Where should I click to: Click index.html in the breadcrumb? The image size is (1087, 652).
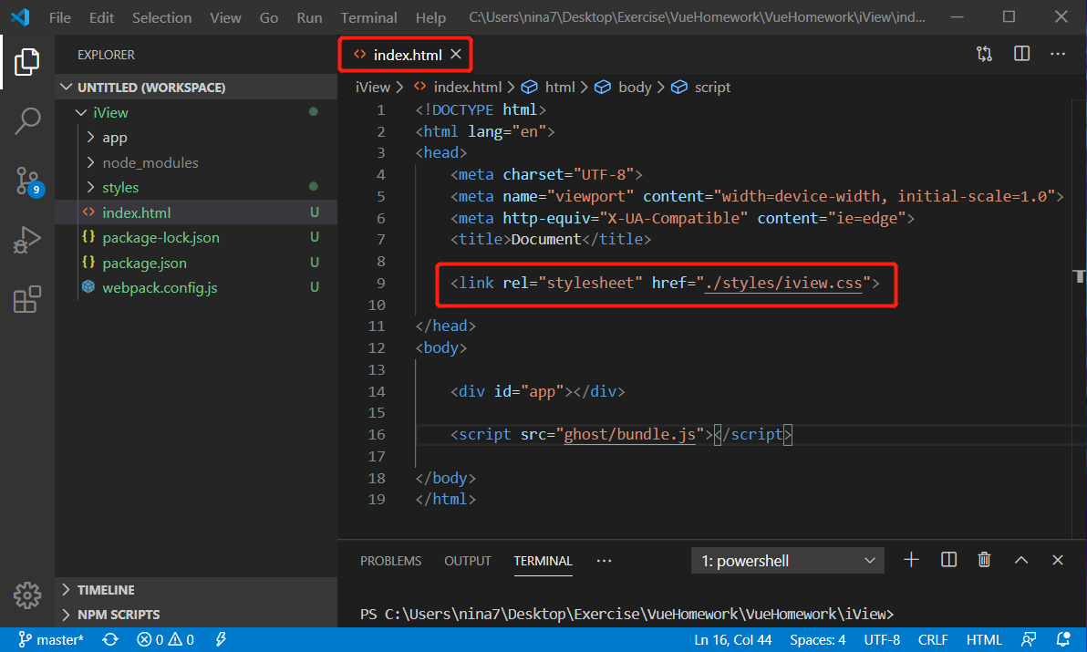pos(467,88)
